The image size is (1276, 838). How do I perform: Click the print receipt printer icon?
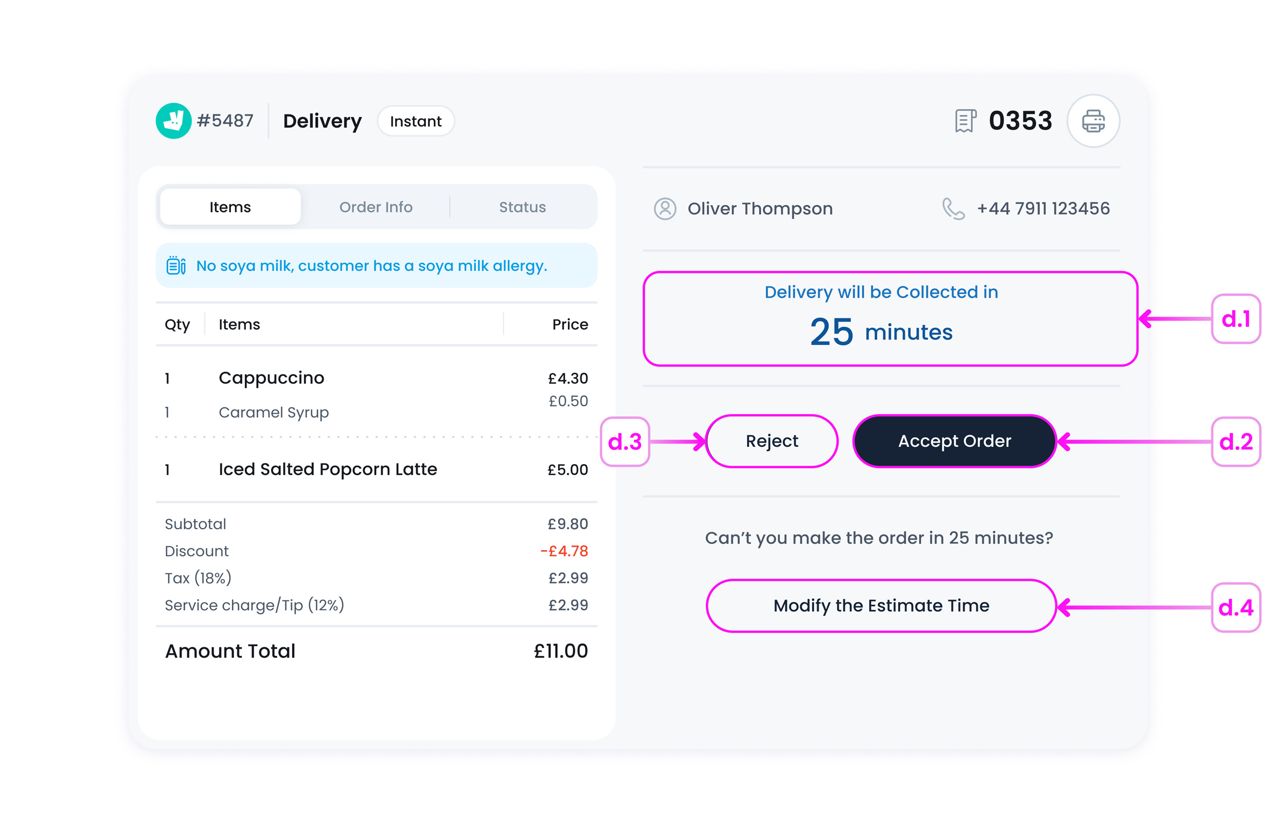point(1092,121)
